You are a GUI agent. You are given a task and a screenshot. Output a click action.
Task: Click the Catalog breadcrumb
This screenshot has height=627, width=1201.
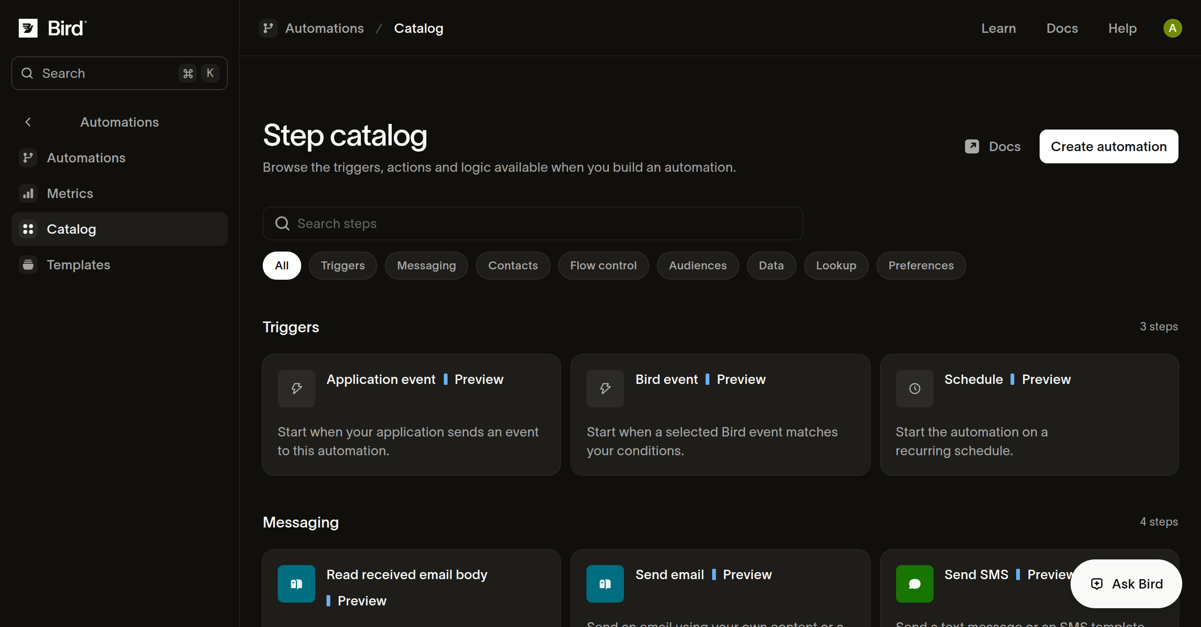click(x=418, y=28)
